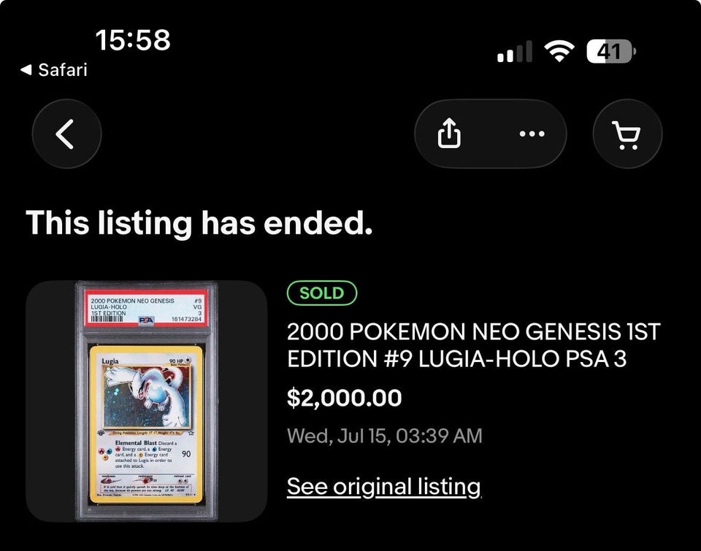Tap the Safari label in status bar
This screenshot has width=701, height=551.
tap(63, 70)
